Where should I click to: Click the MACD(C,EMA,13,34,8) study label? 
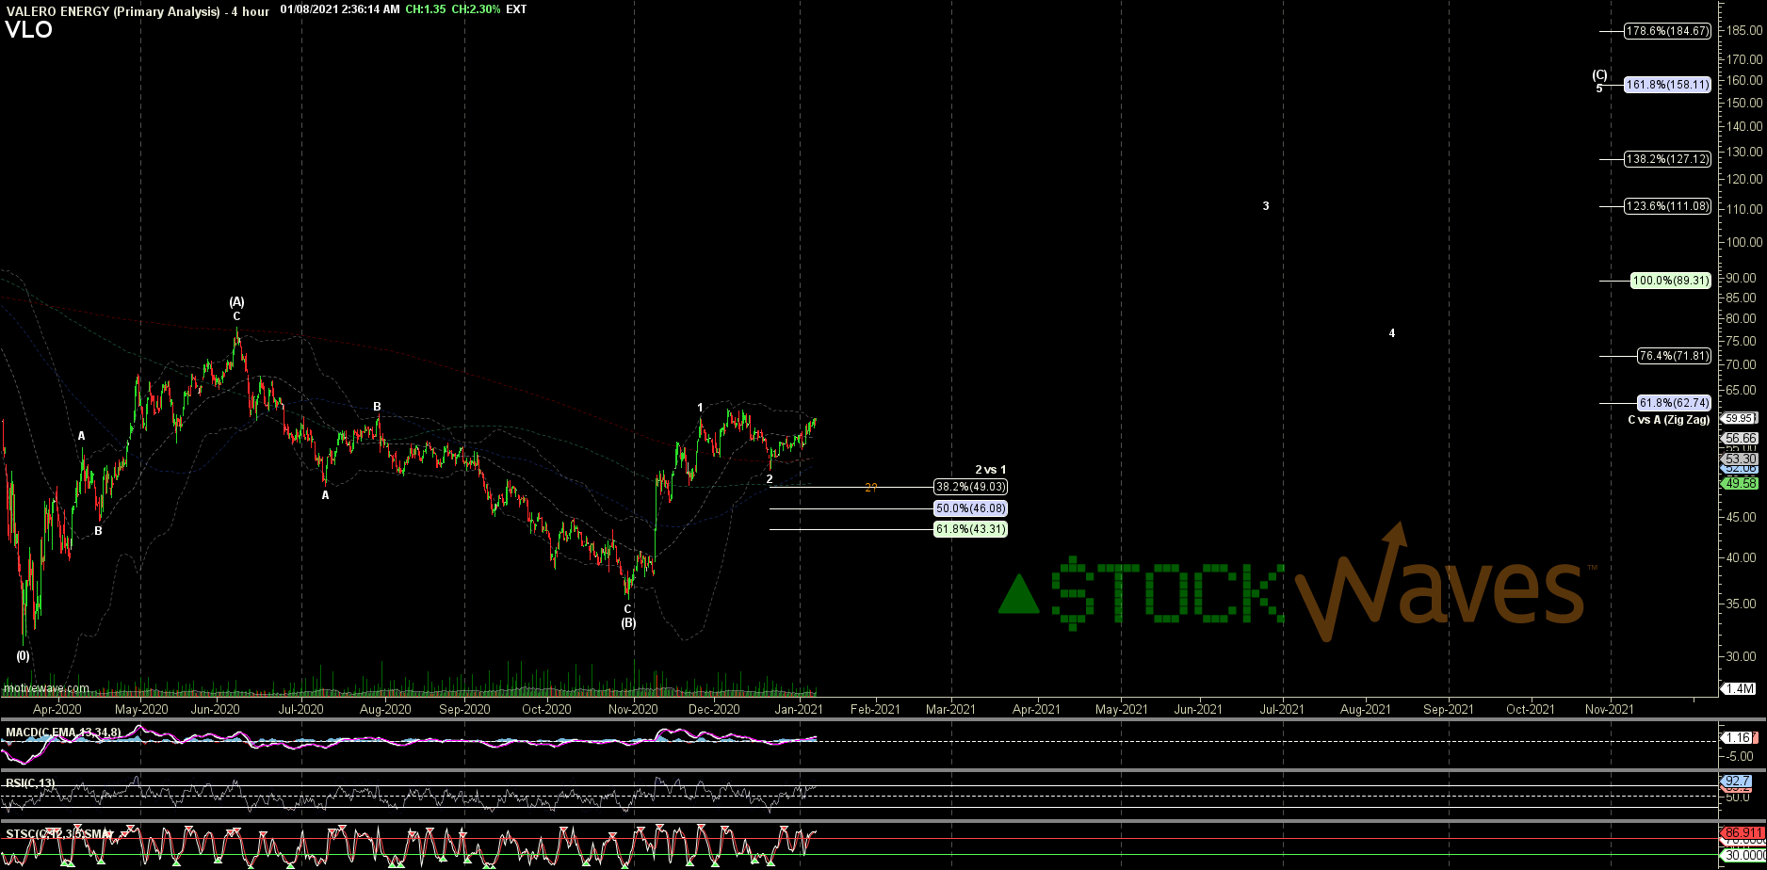point(63,733)
